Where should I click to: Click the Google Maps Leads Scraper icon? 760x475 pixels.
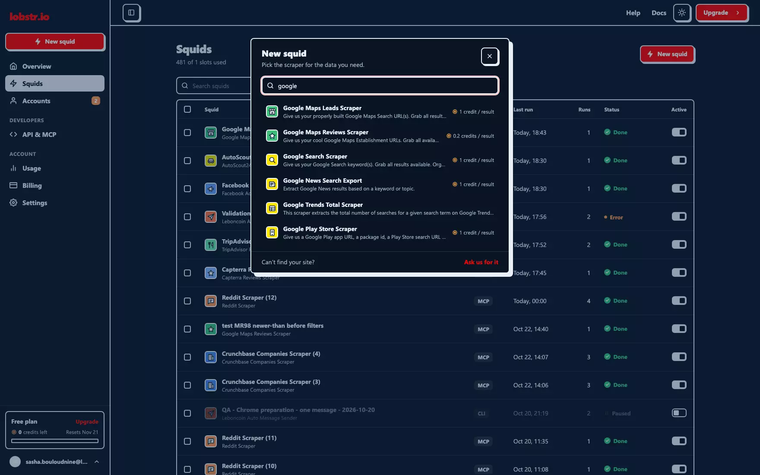272,112
